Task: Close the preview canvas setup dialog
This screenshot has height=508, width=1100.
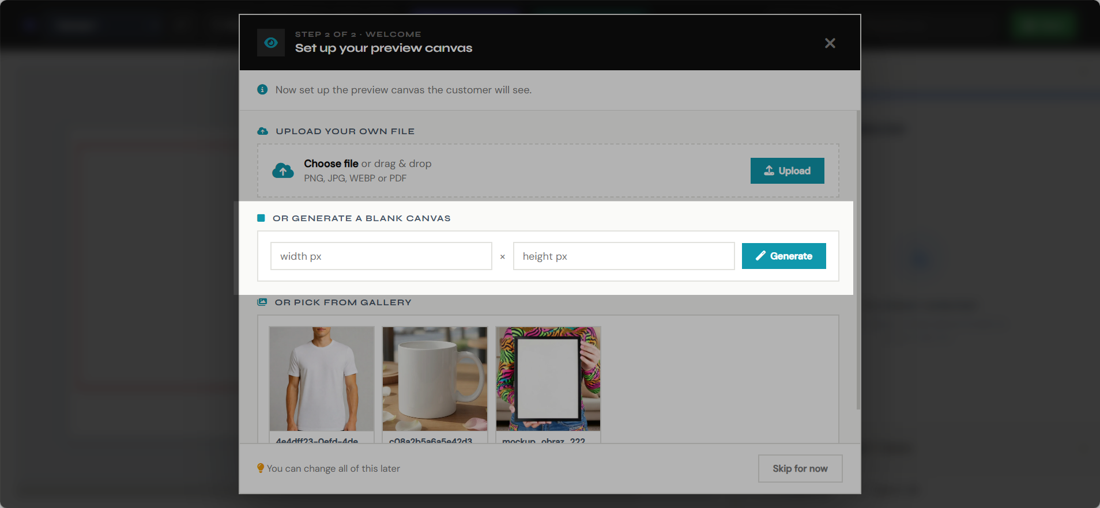Action: pyautogui.click(x=830, y=43)
